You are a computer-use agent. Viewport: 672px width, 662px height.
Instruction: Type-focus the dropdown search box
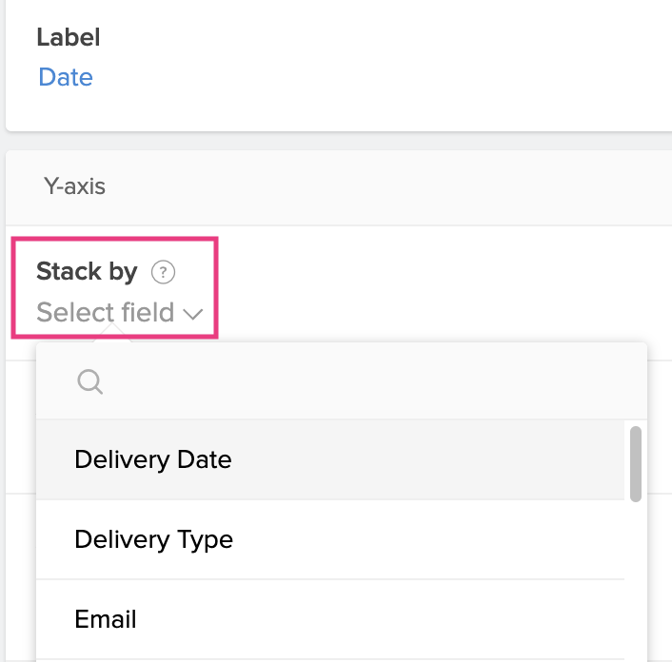pyautogui.click(x=362, y=381)
